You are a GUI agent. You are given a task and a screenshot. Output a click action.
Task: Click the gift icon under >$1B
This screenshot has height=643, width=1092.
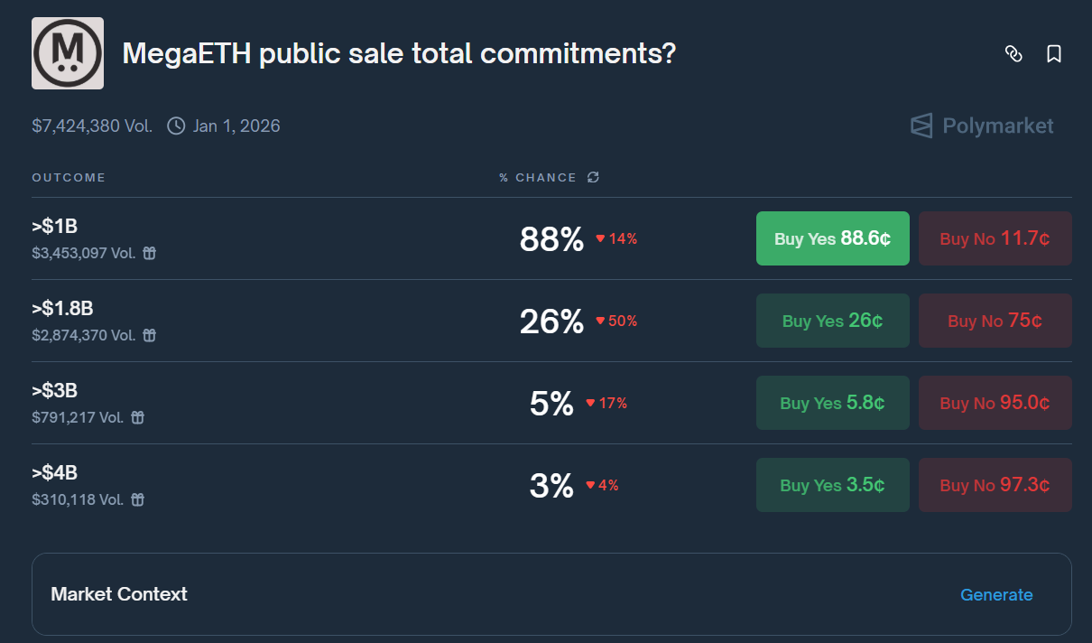[x=150, y=254]
